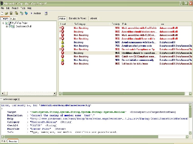Save the project using the floppy disk icon
This screenshot has width=193, height=144.
11,13
